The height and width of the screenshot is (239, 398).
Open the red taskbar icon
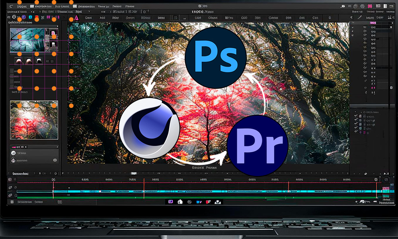pos(208,202)
